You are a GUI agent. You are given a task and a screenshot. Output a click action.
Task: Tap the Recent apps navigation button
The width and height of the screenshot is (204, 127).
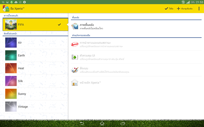coord(123,123)
